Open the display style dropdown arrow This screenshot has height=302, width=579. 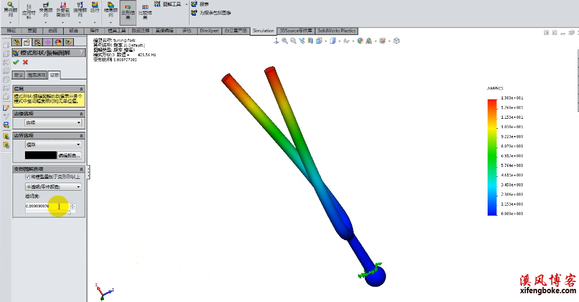(339, 41)
